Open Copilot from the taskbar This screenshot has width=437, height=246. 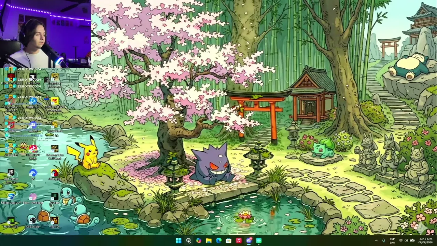click(x=198, y=241)
